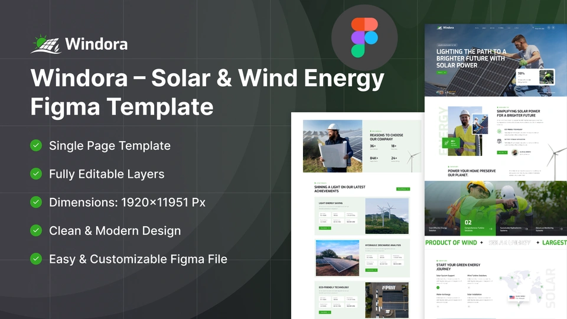This screenshot has width=567, height=319.
Task: Click the 98% stat card in hero
Action: 536,77
